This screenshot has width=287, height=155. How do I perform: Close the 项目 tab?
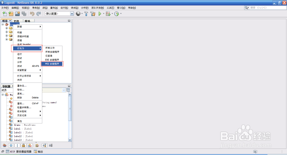(x=10, y=21)
